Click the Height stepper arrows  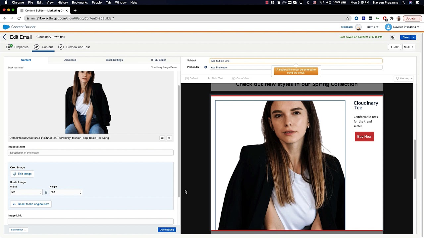(80, 192)
